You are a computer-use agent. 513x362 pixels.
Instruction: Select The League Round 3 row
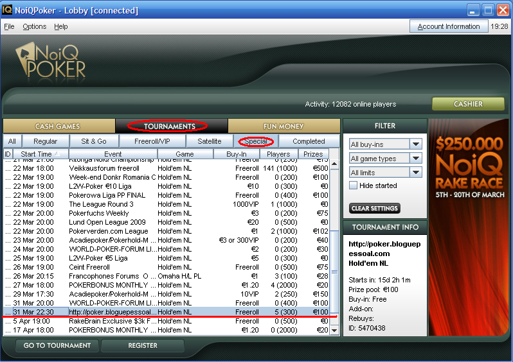pyautogui.click(x=166, y=204)
